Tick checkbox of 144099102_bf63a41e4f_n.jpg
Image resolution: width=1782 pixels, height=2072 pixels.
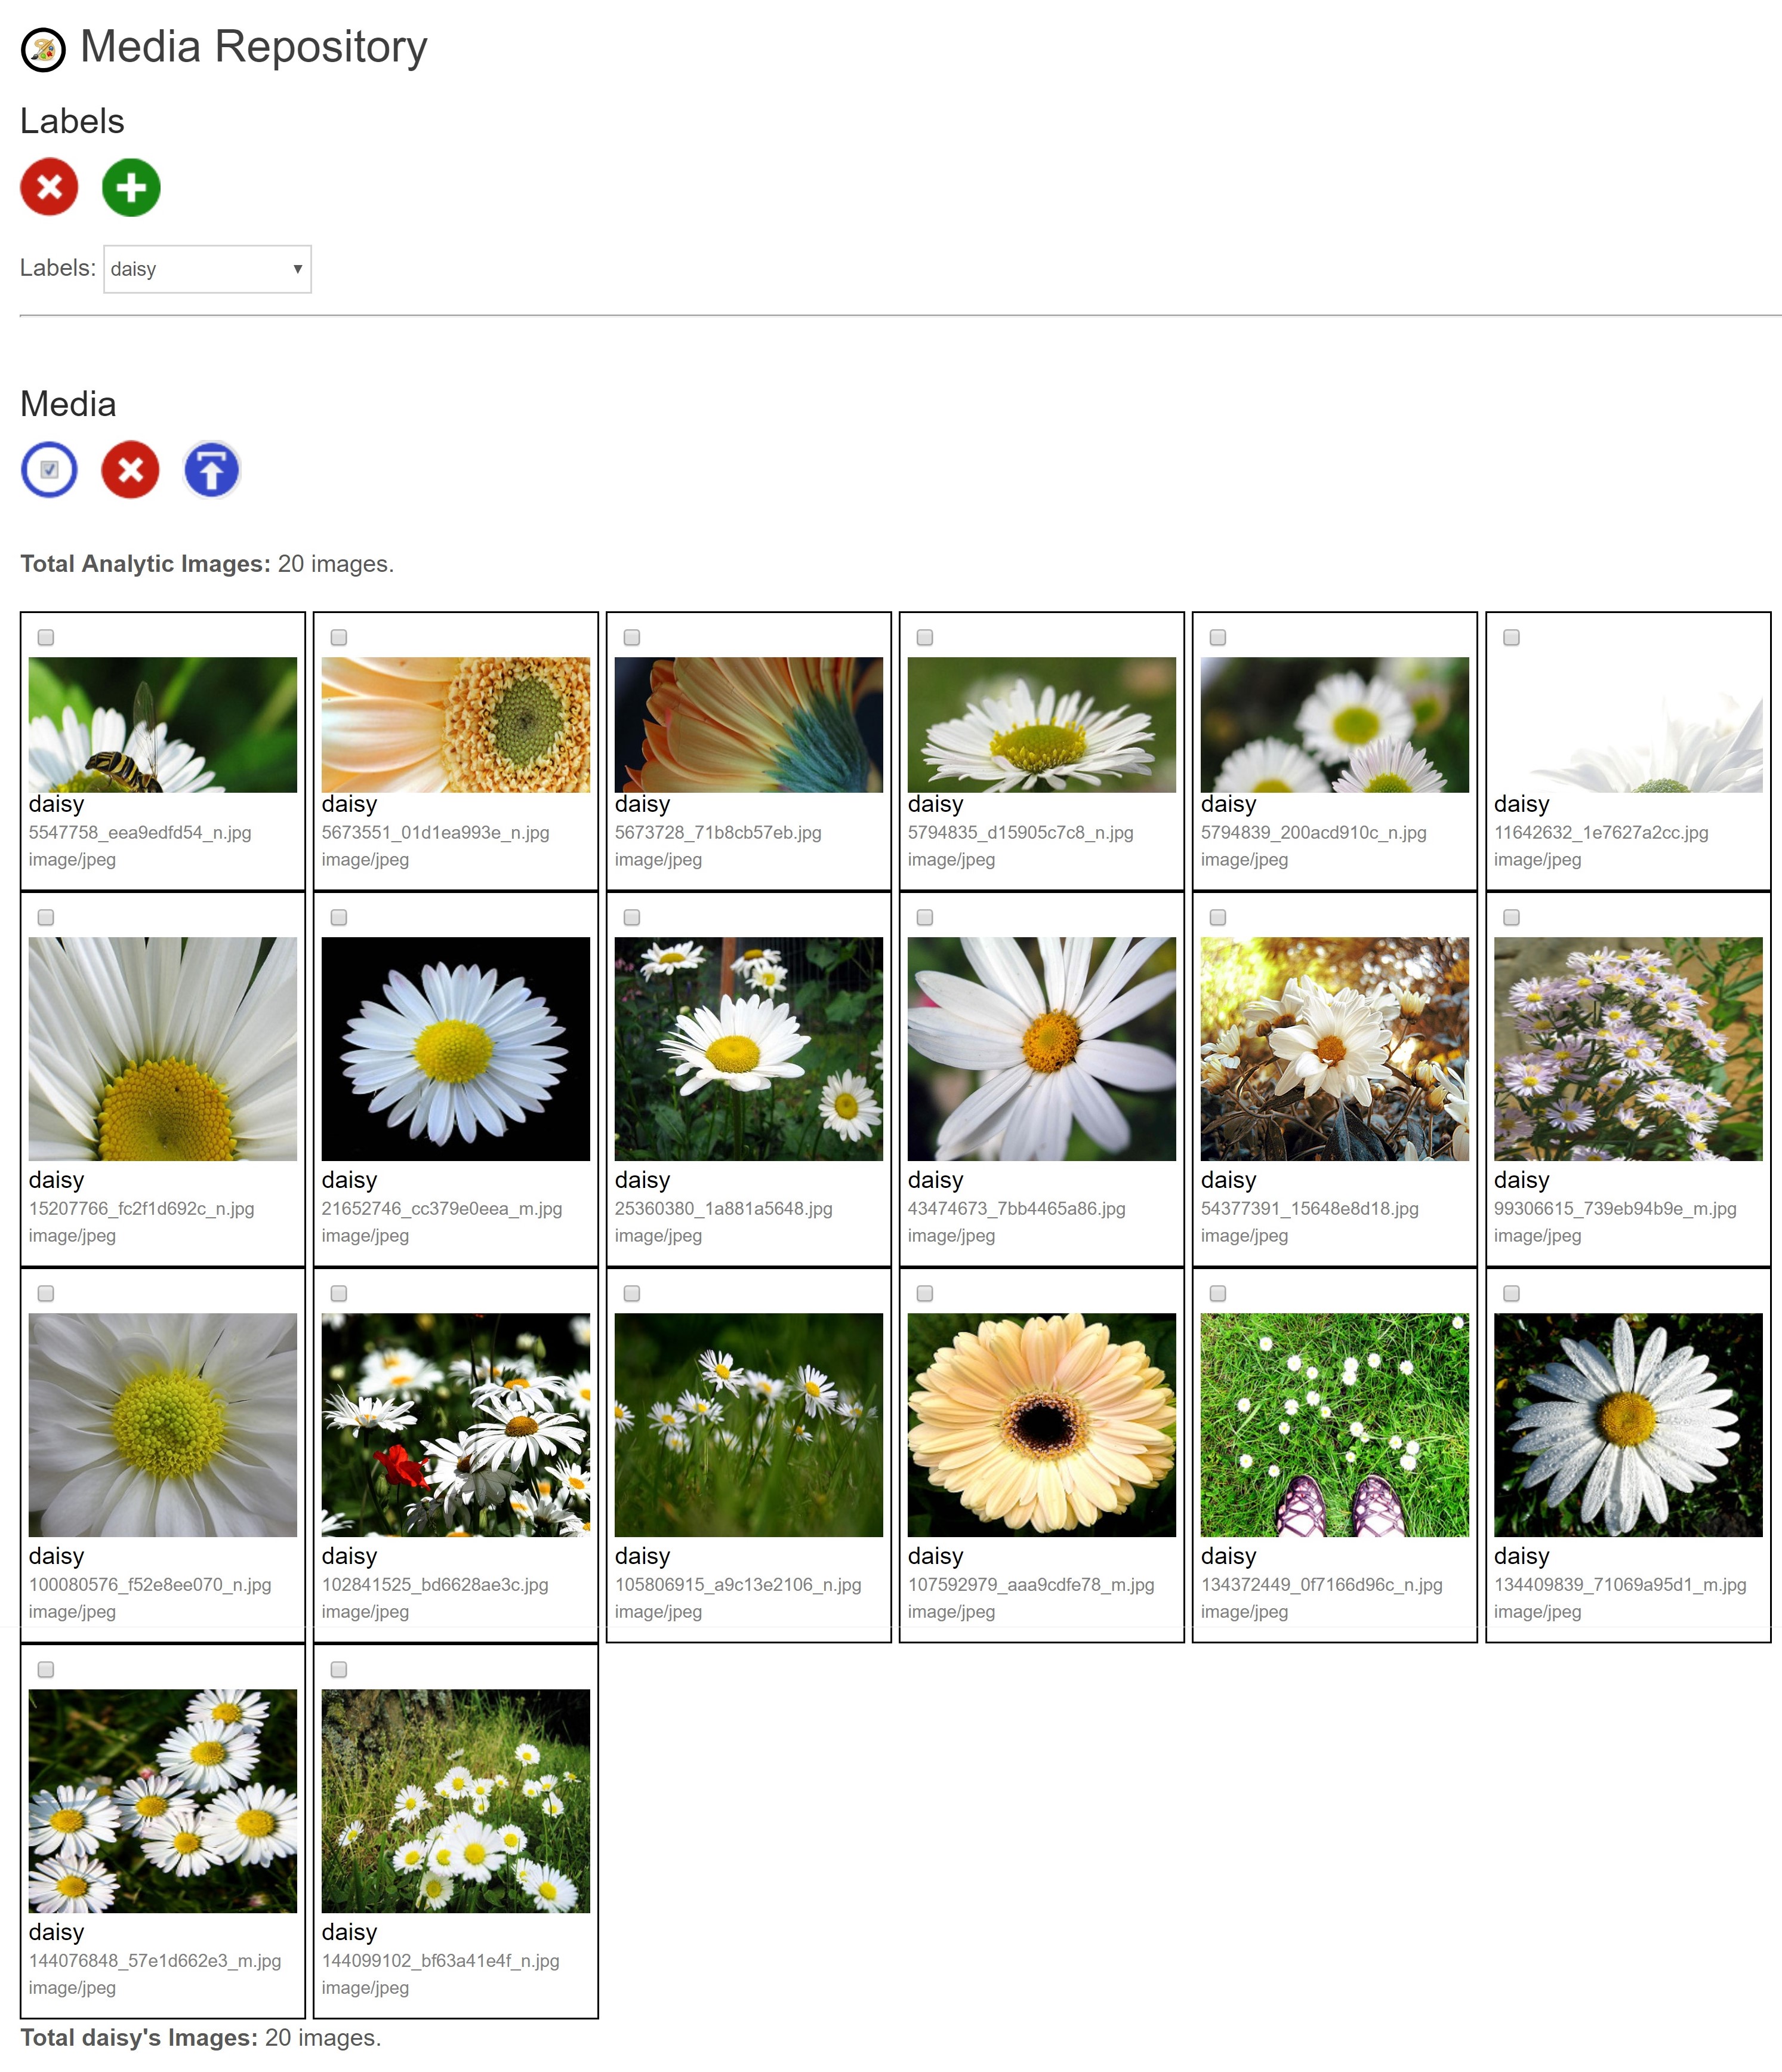click(339, 1669)
